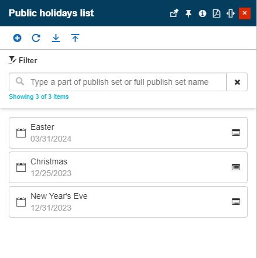Select the New Year's Eve entry
The height and width of the screenshot is (258, 257).
pyautogui.click(x=128, y=202)
